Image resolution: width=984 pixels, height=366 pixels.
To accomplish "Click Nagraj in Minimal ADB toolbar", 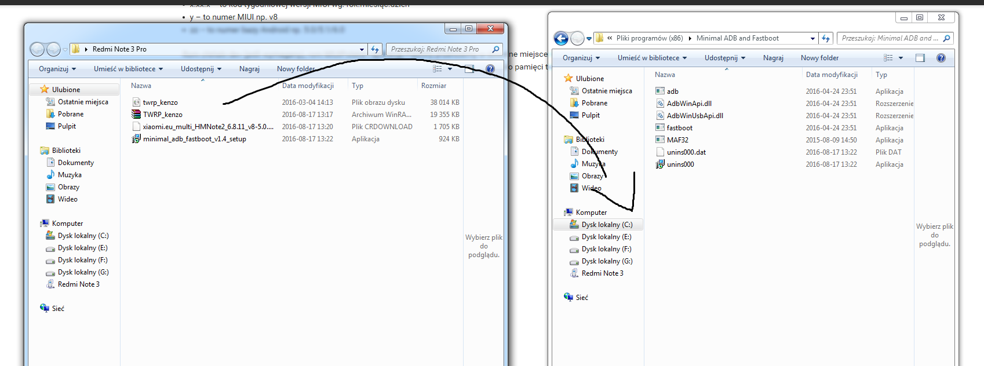I will 773,58.
